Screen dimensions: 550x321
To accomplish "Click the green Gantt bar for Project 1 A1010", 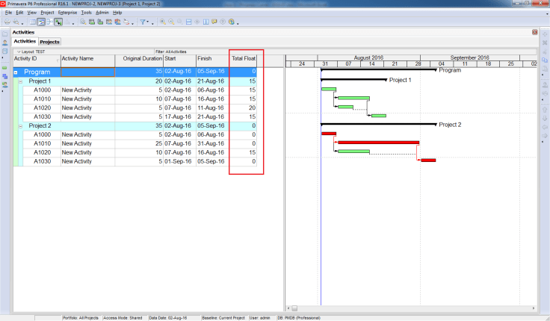I will click(x=353, y=98).
